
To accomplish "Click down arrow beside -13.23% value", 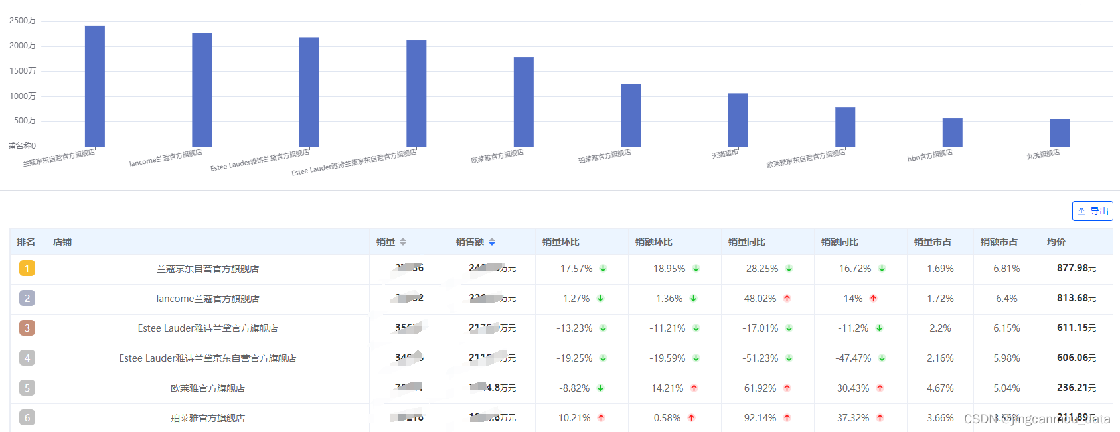I will coord(603,328).
